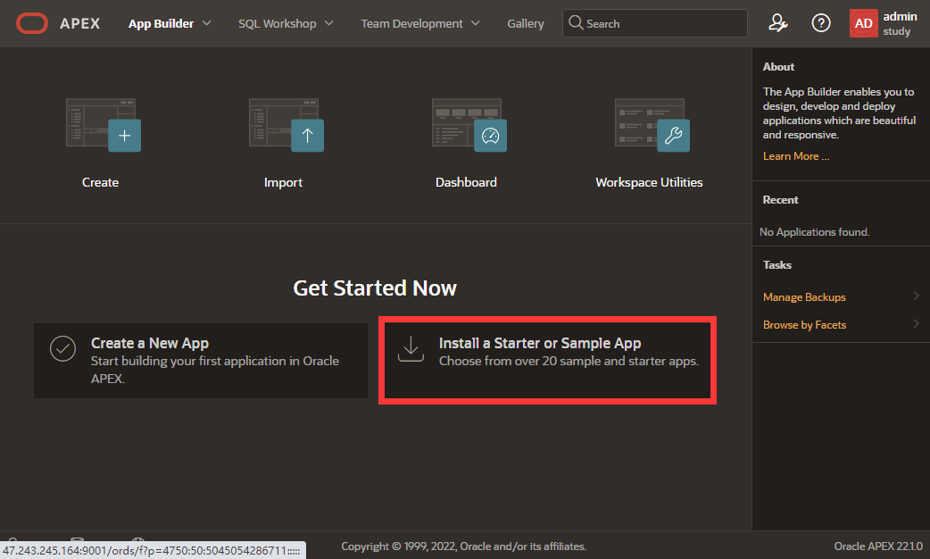This screenshot has width=930, height=559.
Task: Click the Help question mark icon
Action: [821, 23]
